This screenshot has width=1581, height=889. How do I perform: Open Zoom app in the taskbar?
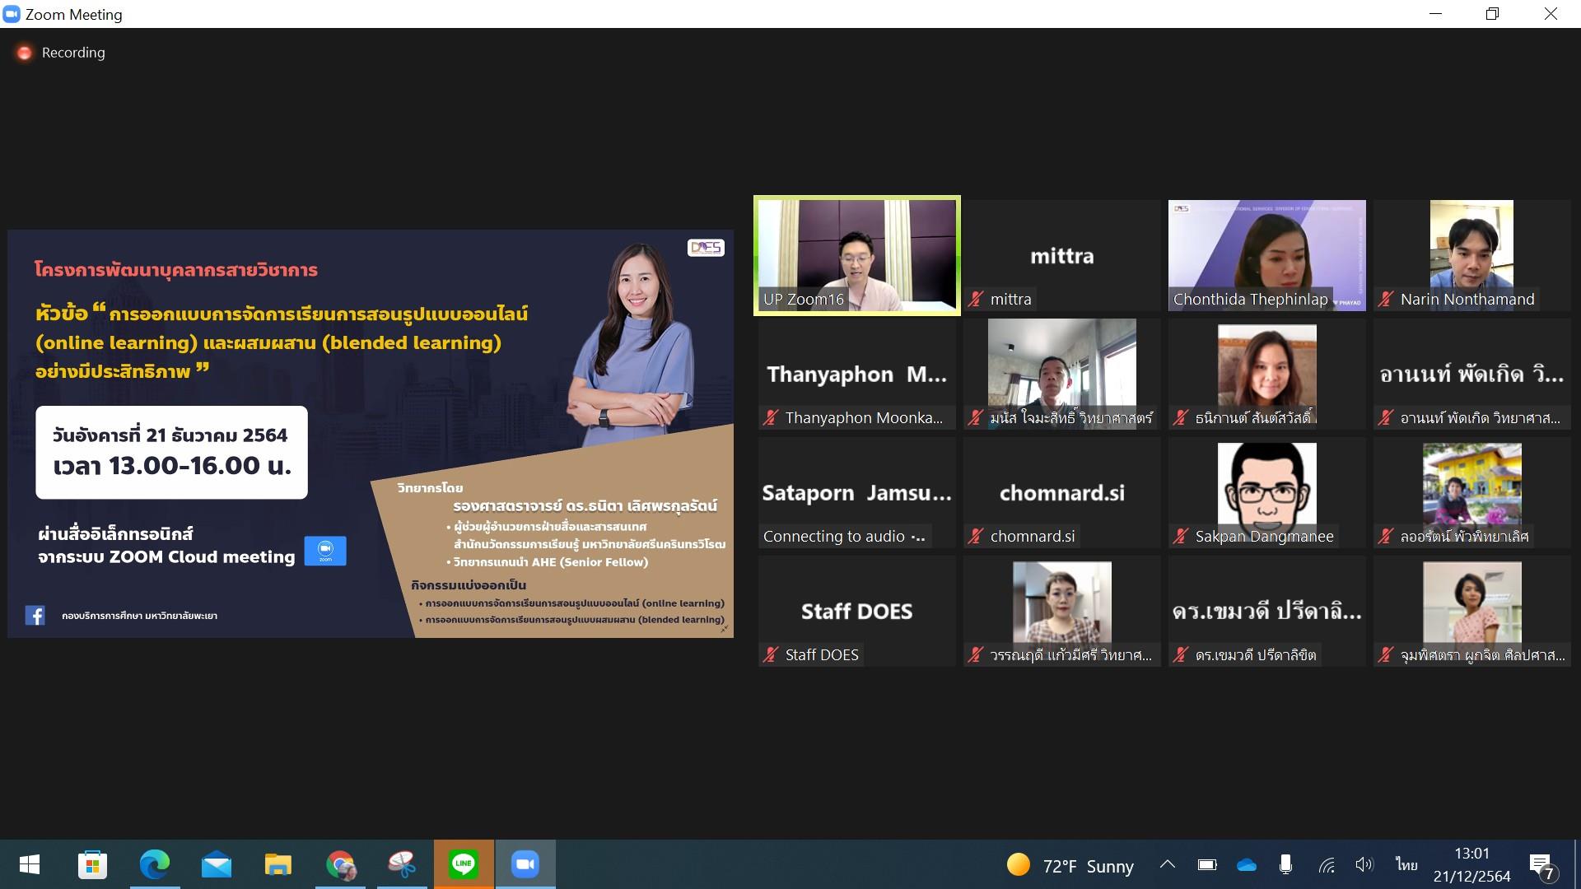tap(525, 864)
